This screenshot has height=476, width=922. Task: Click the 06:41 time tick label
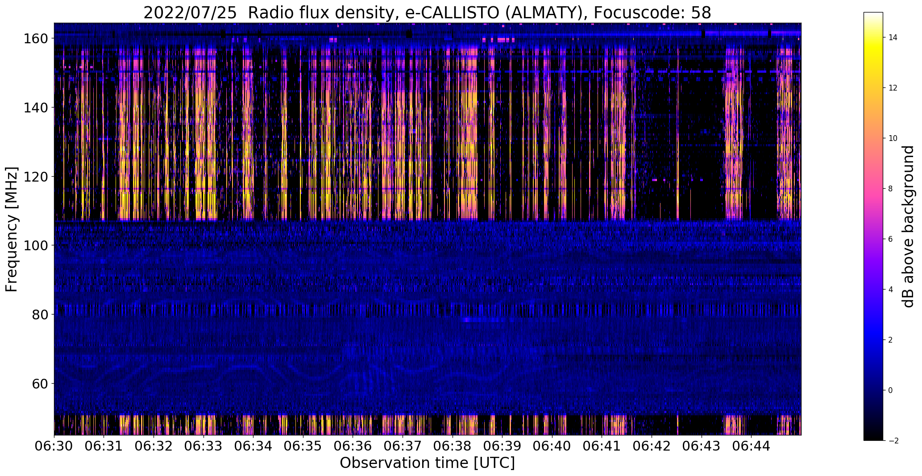pos(602,446)
